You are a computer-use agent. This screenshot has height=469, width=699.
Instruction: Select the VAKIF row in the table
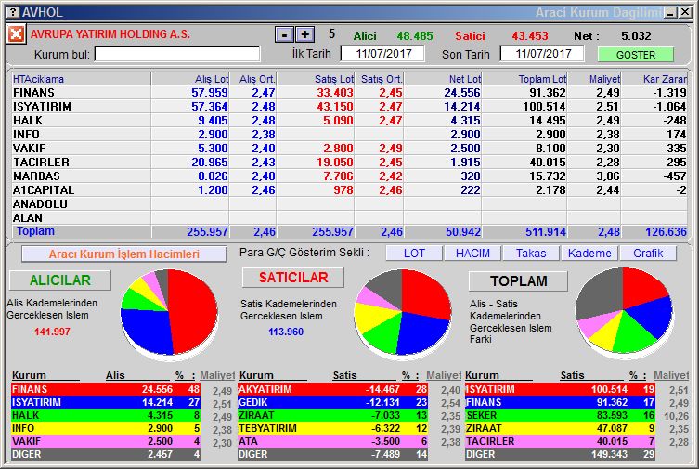click(349, 148)
